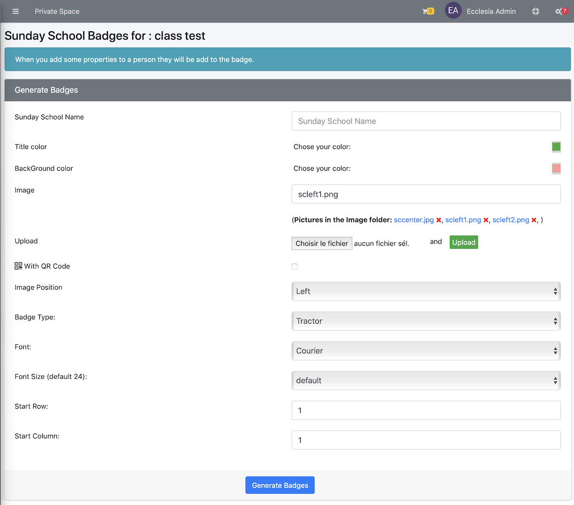This screenshot has height=505, width=574.
Task: Open the settings gears icon
Action: tap(561, 11)
